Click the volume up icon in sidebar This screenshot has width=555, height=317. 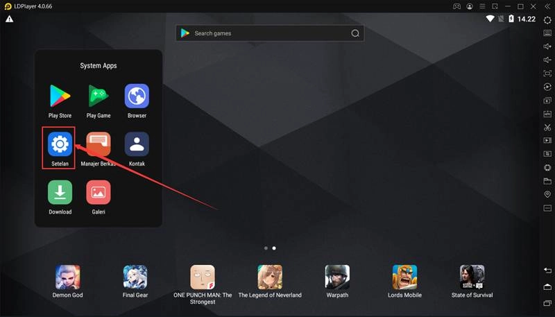[x=547, y=46]
